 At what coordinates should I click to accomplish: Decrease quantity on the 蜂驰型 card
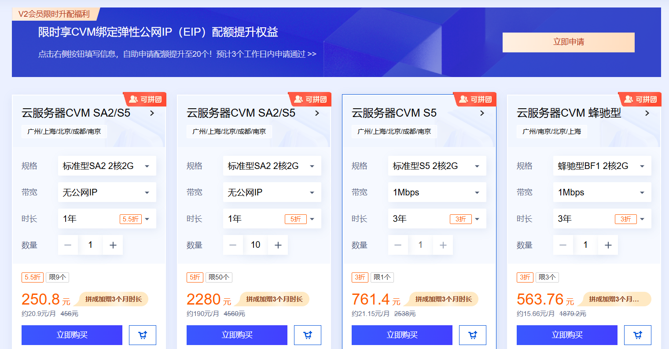pos(563,245)
